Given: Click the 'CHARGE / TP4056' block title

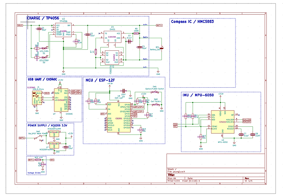Looking at the screenshot, I should pos(43,18).
